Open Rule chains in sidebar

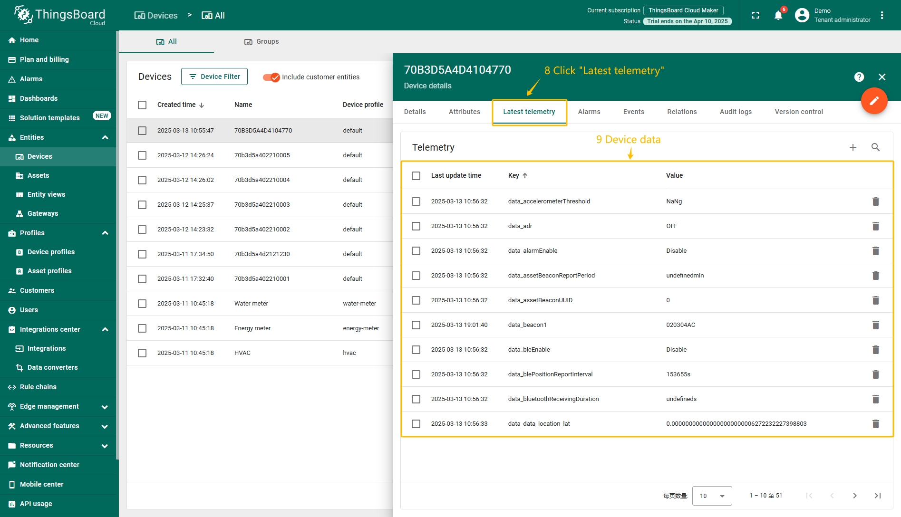coord(38,387)
